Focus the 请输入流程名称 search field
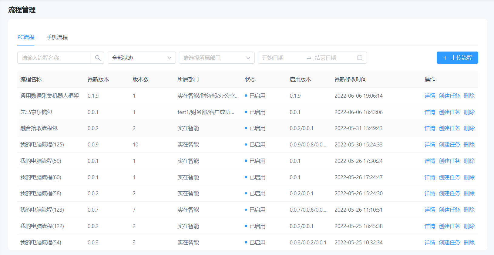Viewport: 494px width, 255px height. [55, 58]
